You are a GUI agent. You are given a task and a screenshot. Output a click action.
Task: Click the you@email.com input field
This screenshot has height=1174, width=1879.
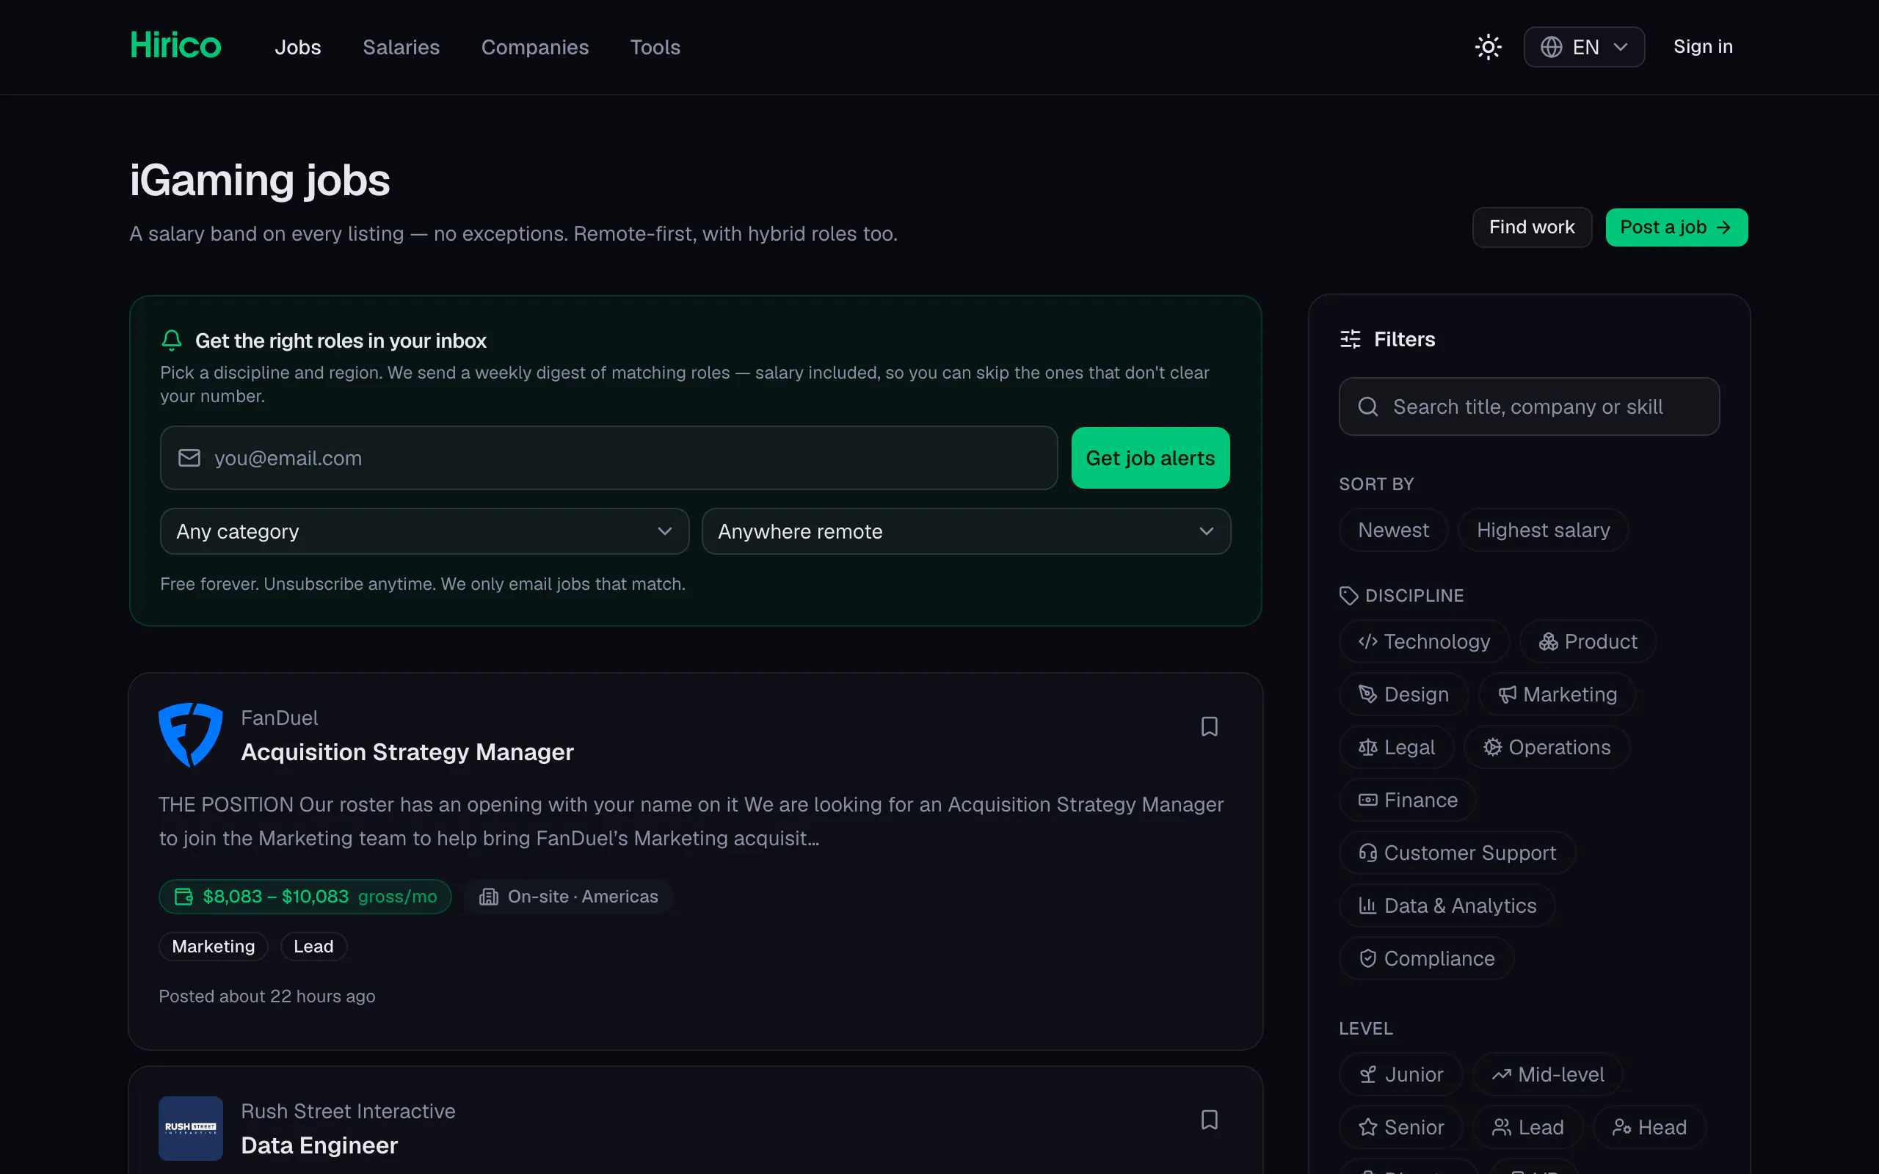point(608,458)
